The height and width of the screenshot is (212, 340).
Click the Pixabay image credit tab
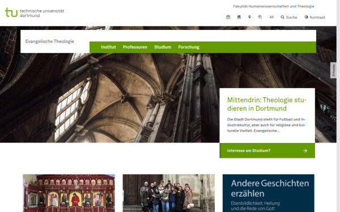click(x=334, y=70)
